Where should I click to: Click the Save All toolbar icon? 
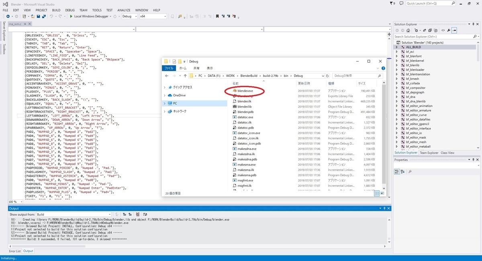(x=43, y=16)
